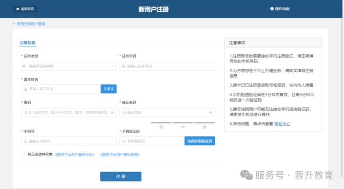Screen dimensions: 344x189
Task: Check the 我已阅读并同意 agreement checkbox
Action: pos(23,155)
